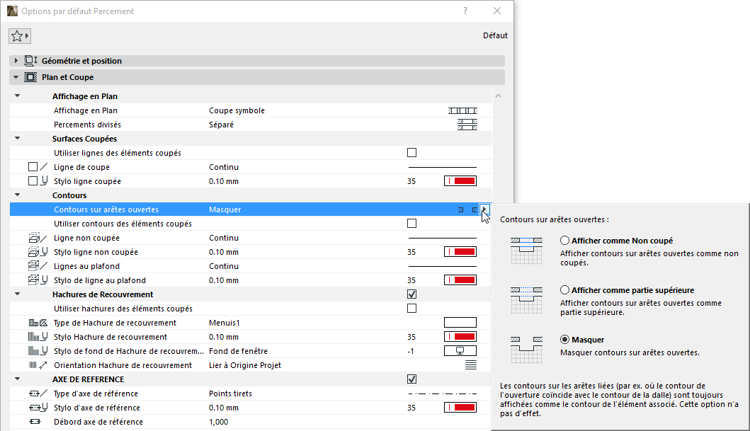Image resolution: width=750 pixels, height=431 pixels.
Task: Collapse the Affichage en Plan group
Action: 18,96
